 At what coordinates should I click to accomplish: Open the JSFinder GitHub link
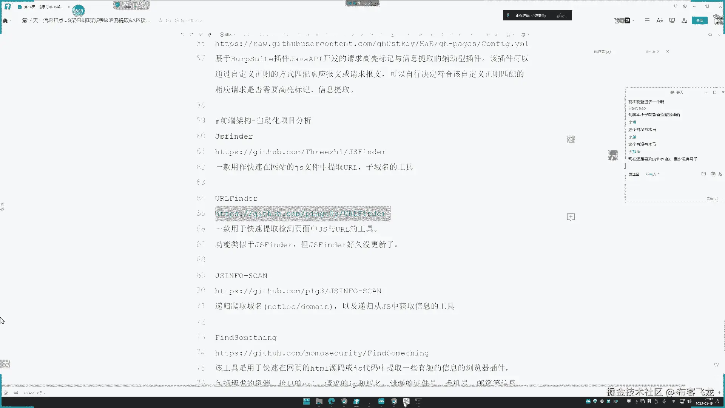click(300, 152)
